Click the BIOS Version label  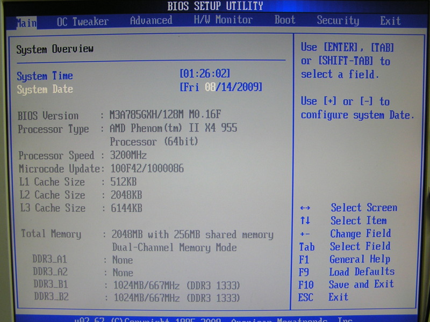[x=48, y=116]
